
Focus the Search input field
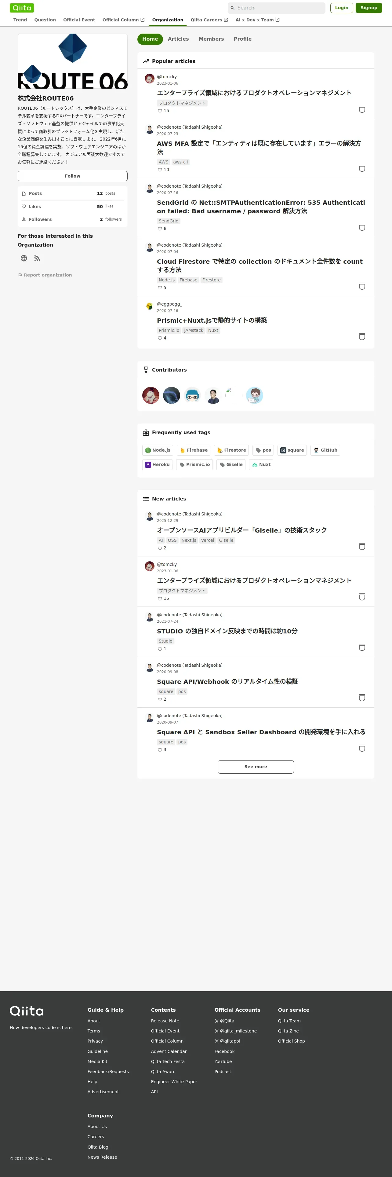pos(277,8)
